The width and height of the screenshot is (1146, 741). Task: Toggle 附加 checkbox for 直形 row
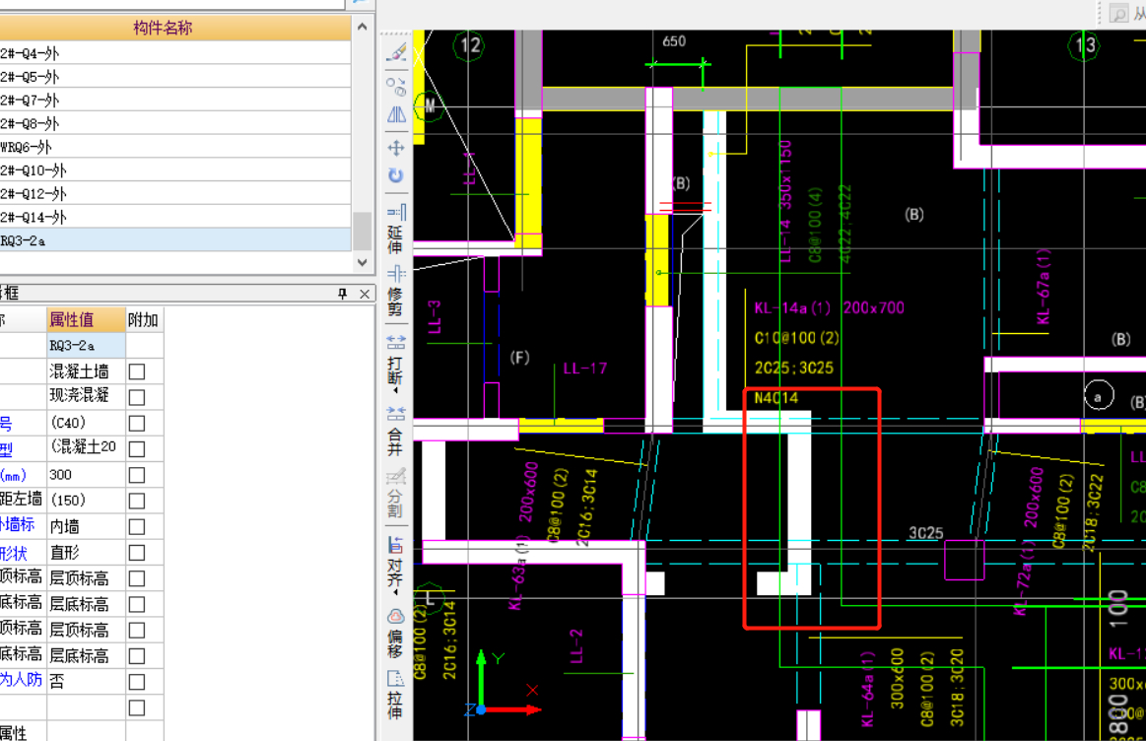coord(137,553)
